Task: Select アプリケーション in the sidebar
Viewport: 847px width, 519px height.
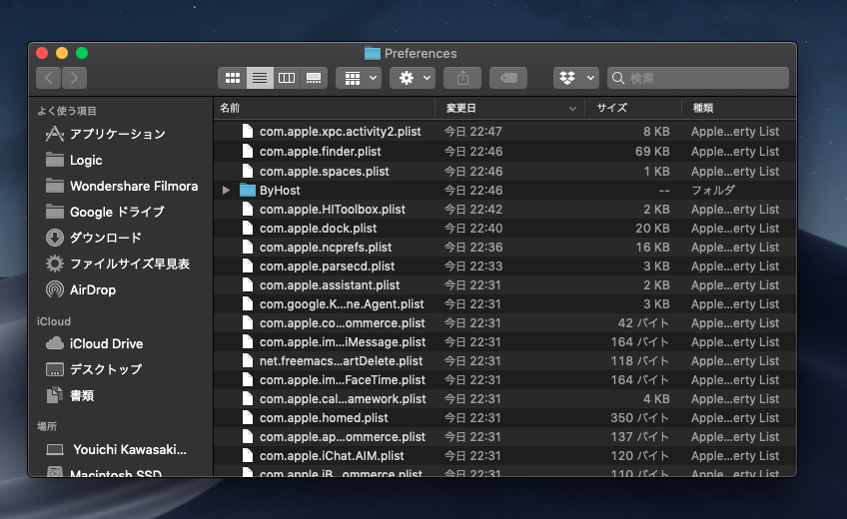Action: click(x=117, y=134)
